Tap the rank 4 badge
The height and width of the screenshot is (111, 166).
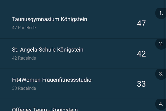pos(161,104)
